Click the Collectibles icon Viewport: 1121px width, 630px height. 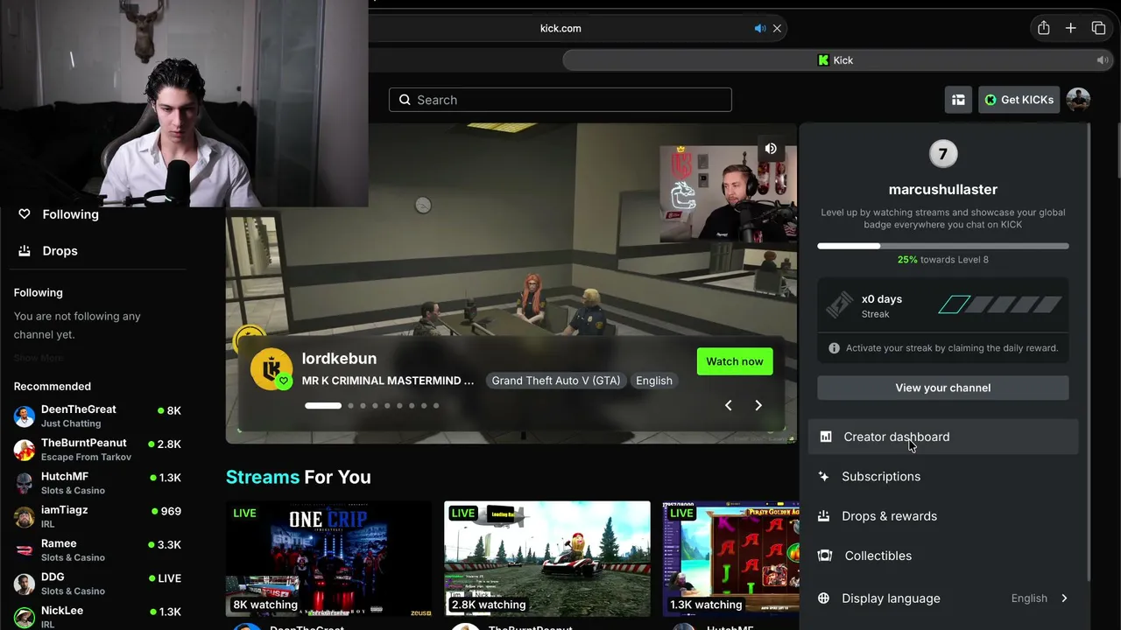pyautogui.click(x=824, y=556)
